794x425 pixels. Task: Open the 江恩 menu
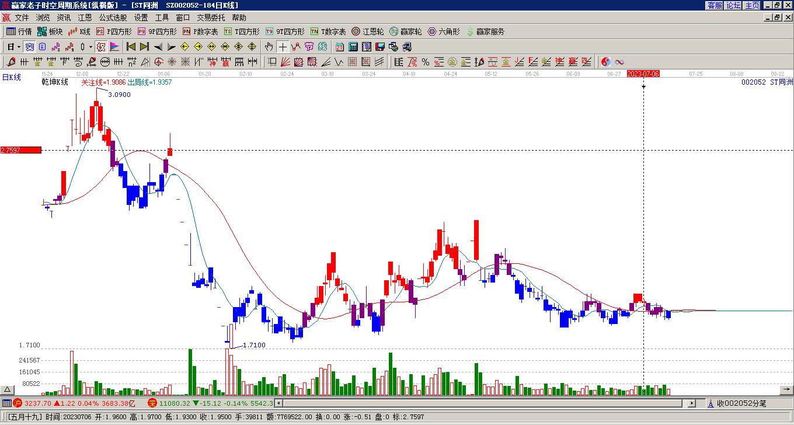pos(85,18)
